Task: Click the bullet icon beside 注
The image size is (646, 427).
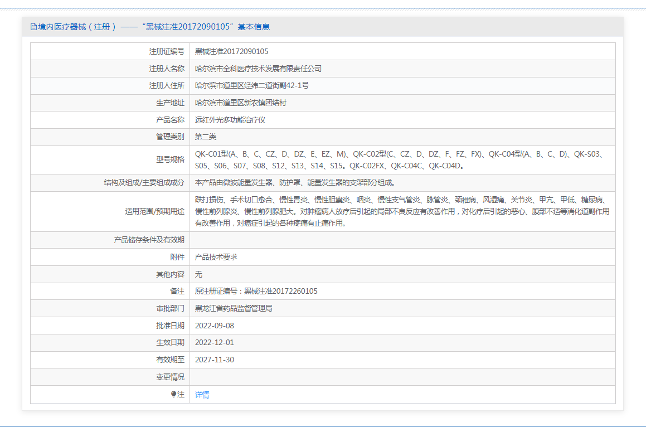Action: [x=174, y=395]
